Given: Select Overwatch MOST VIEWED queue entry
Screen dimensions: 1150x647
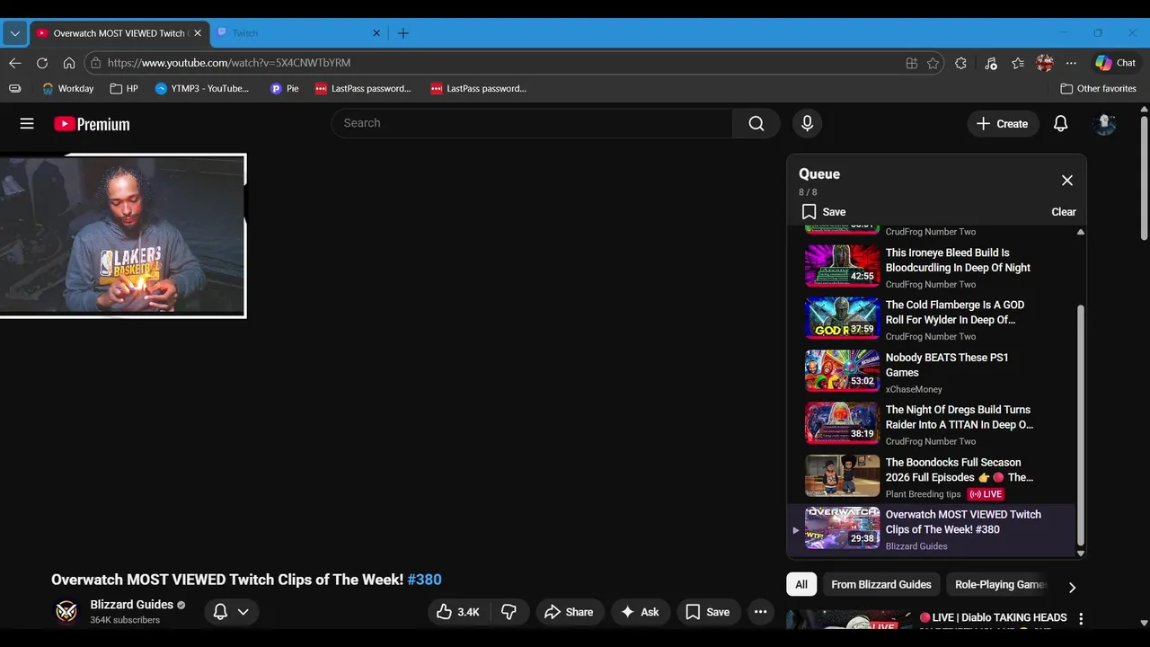Looking at the screenshot, I should click(x=932, y=528).
